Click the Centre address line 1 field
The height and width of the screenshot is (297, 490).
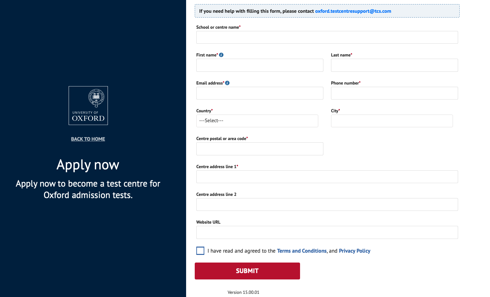point(327,177)
